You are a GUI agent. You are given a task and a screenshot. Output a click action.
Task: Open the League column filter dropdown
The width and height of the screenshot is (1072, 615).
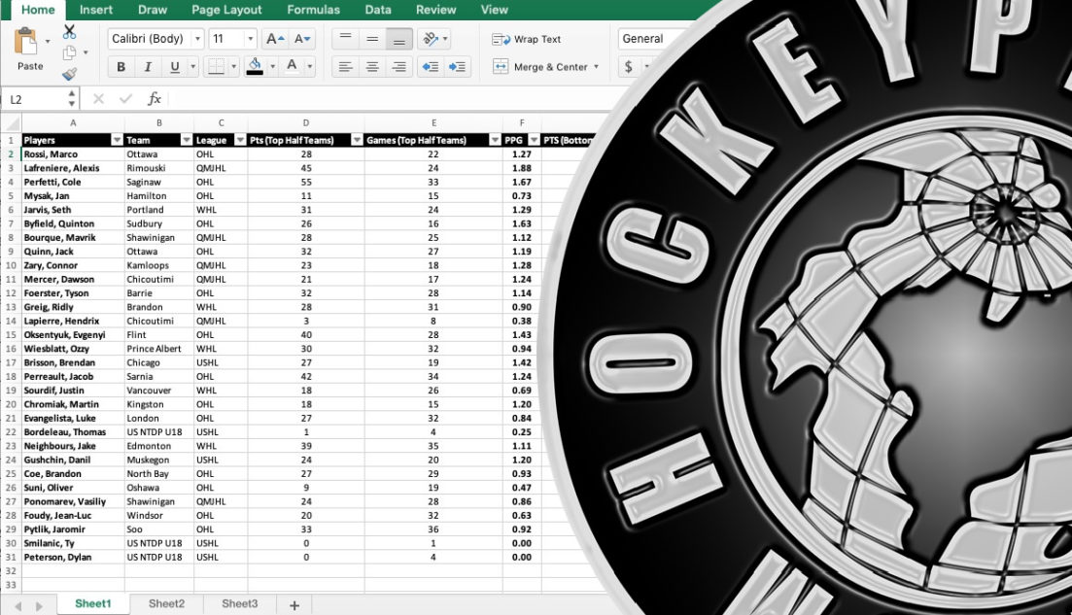tap(240, 140)
